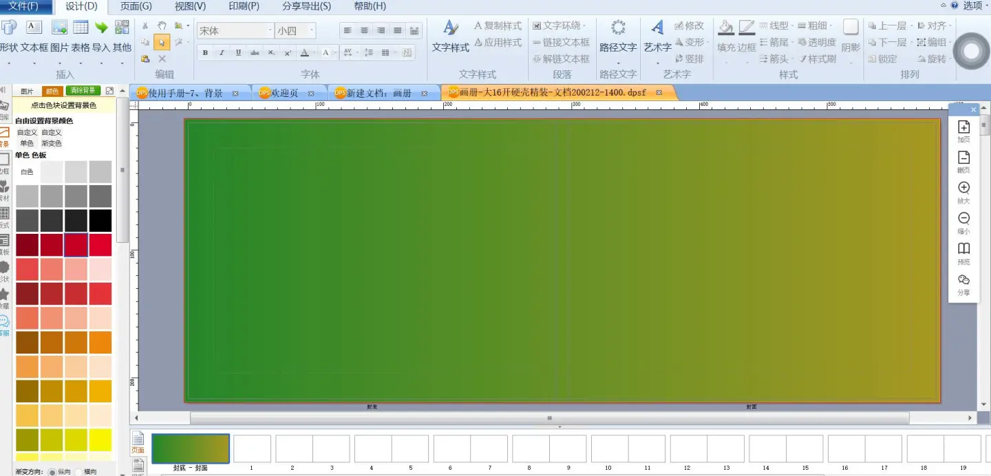Pick the pure black swatch in the palette

[100, 220]
